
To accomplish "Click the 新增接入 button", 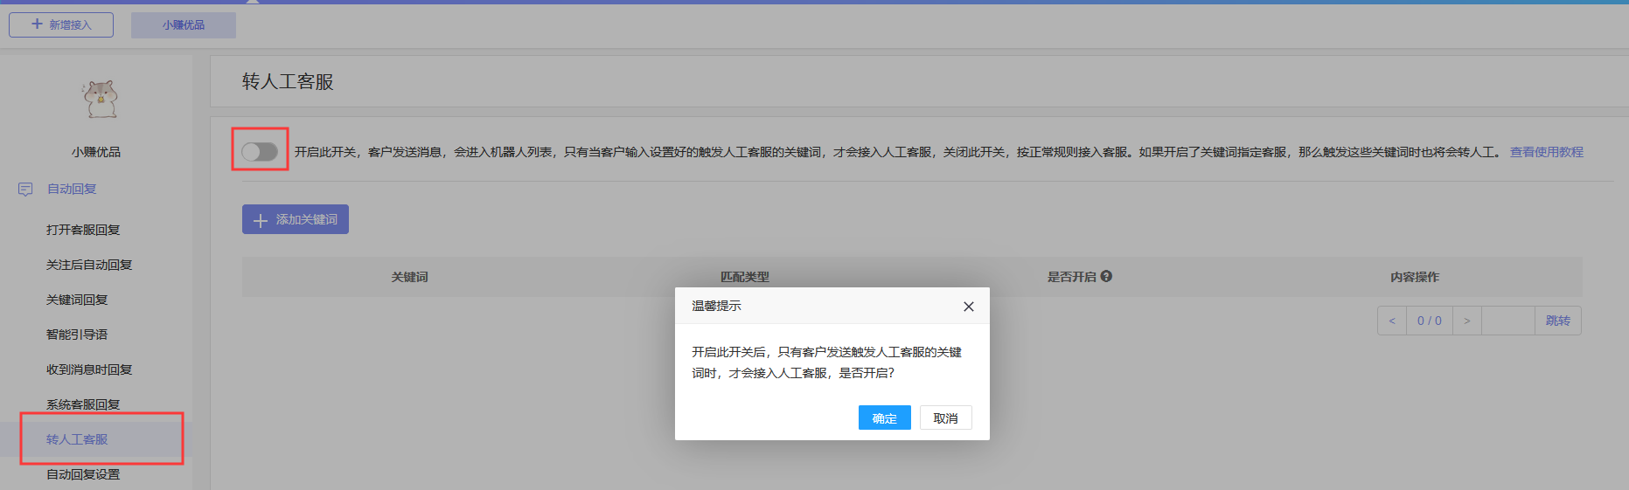I will 61,24.
